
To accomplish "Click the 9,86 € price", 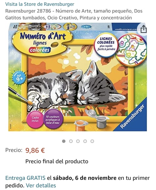I will point(35,150).
